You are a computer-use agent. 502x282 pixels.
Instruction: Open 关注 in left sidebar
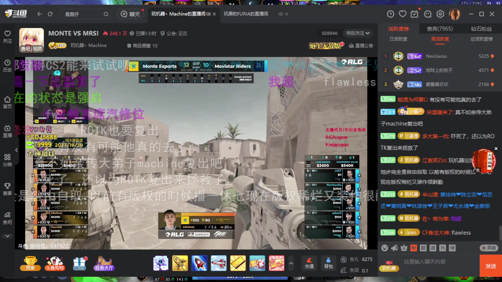click(x=7, y=37)
